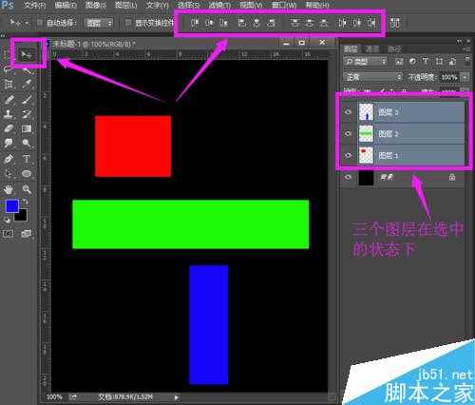The width and height of the screenshot is (475, 405).
Task: Open the layer filter 类型 dropdown
Action: tap(366, 61)
